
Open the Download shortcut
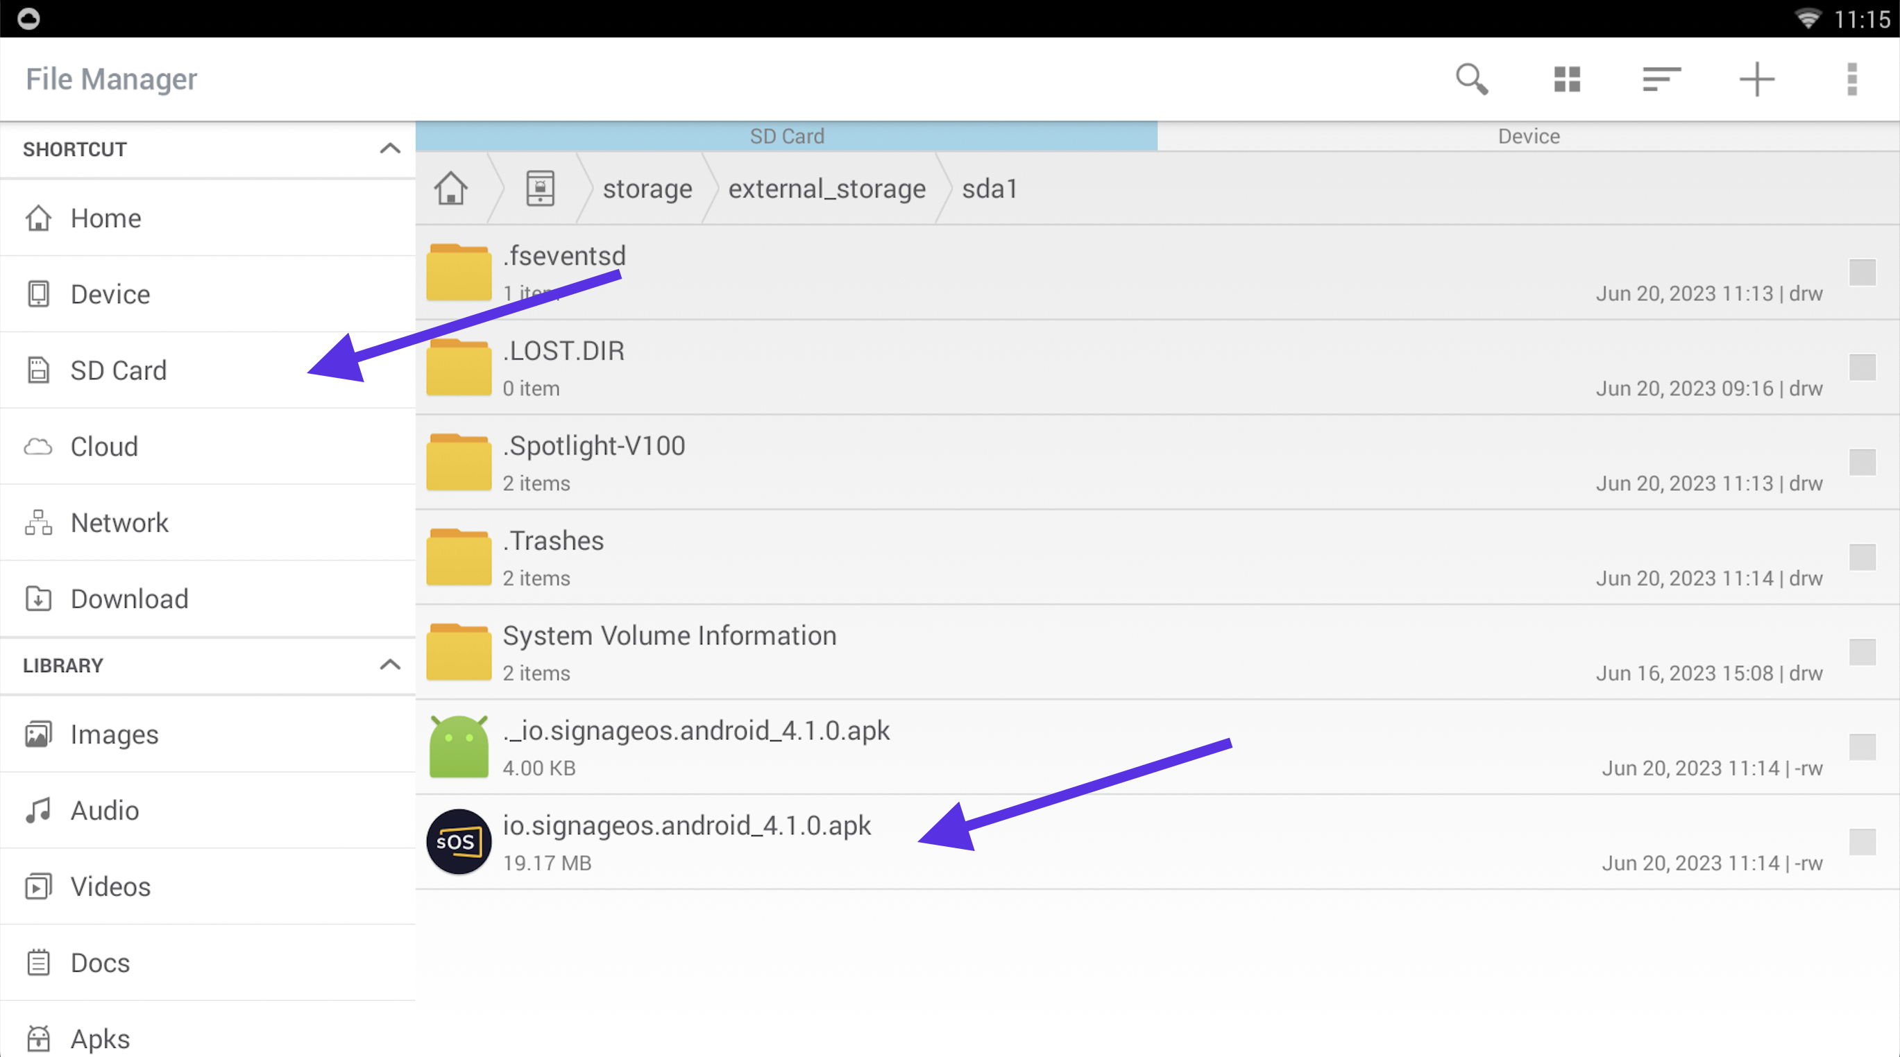click(130, 599)
